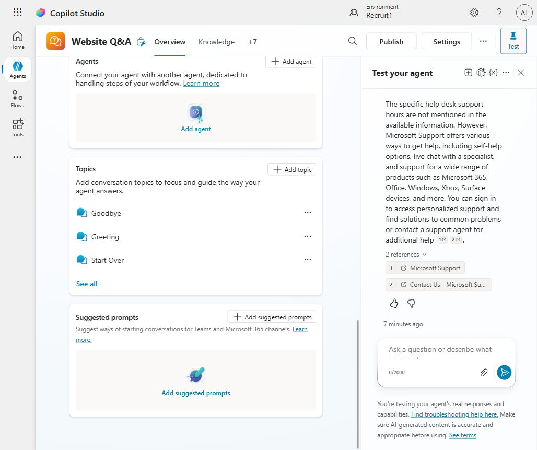Open Start Over topic options ellipsis
The image size is (537, 450).
tap(308, 260)
